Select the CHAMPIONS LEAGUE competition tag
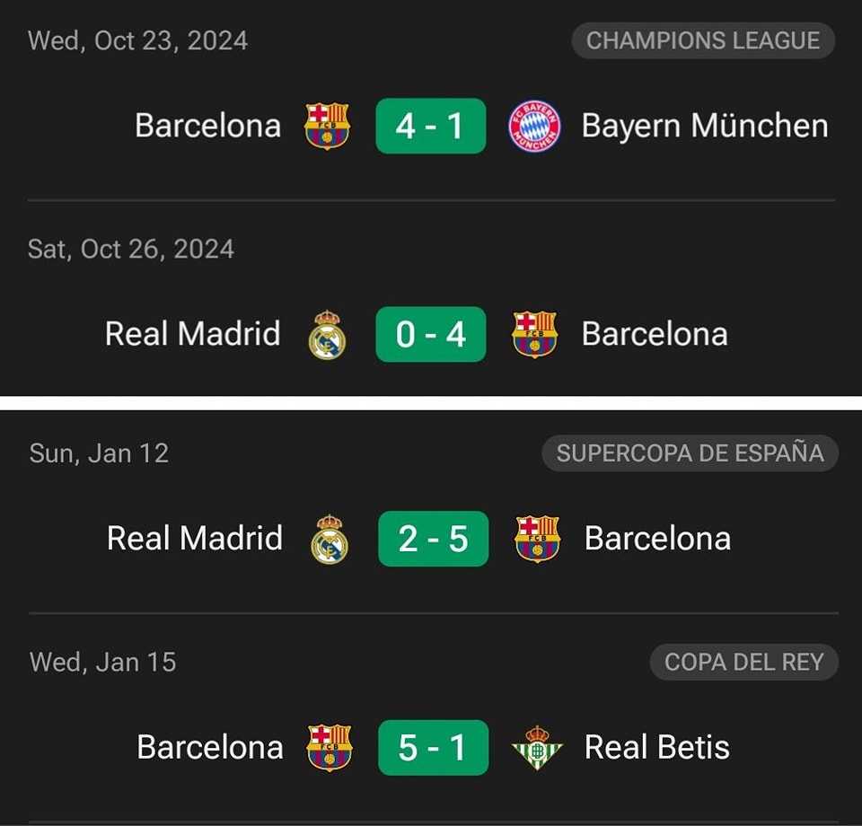 (703, 40)
